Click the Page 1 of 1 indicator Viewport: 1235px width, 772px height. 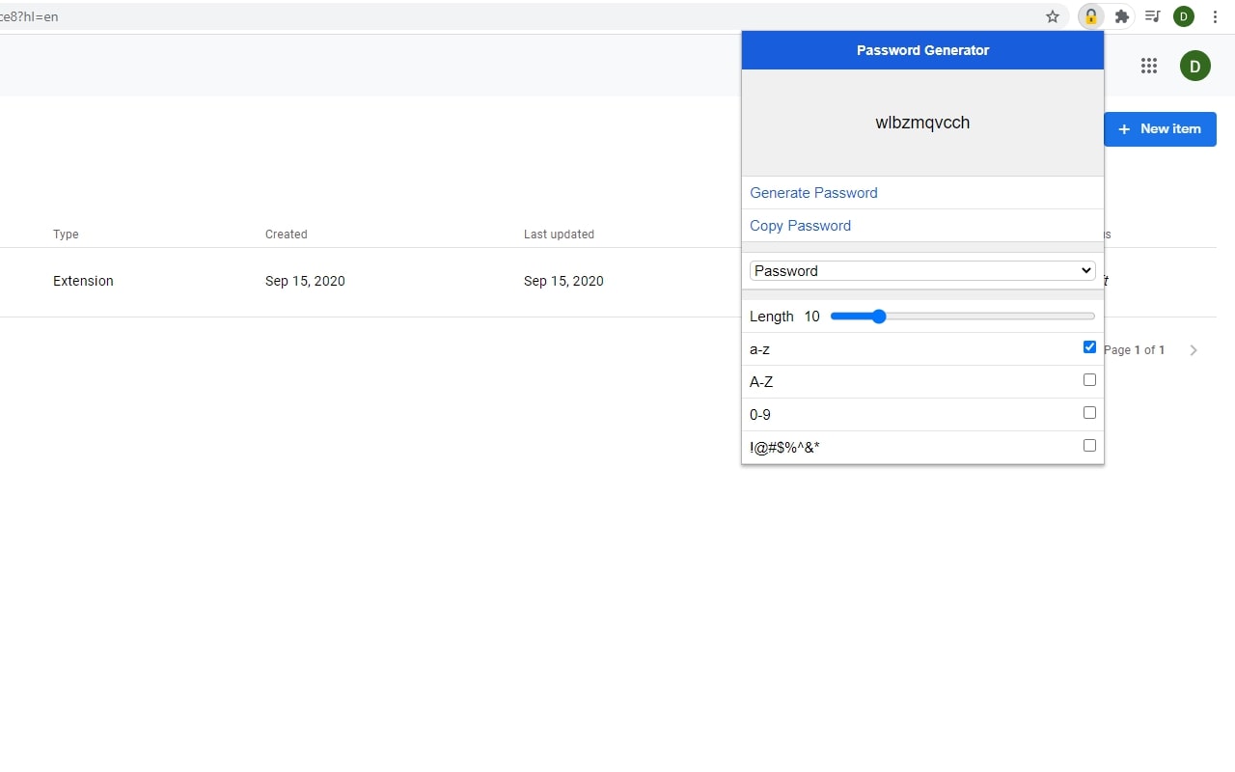pyautogui.click(x=1134, y=350)
